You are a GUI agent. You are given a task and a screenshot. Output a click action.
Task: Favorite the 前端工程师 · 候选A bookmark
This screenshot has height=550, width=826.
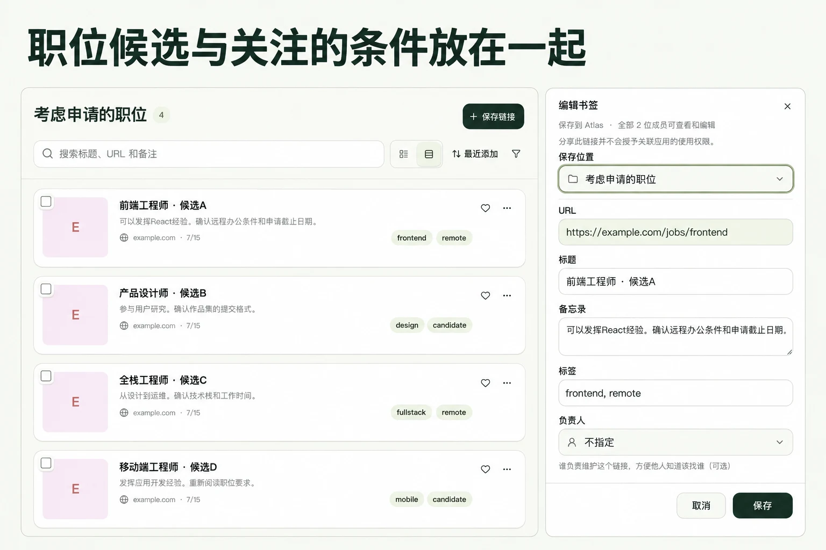pos(485,208)
